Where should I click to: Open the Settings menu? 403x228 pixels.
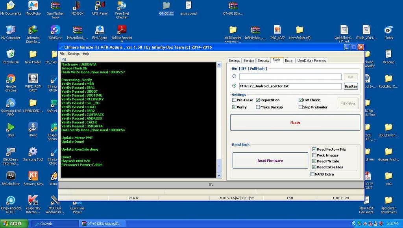[74, 54]
